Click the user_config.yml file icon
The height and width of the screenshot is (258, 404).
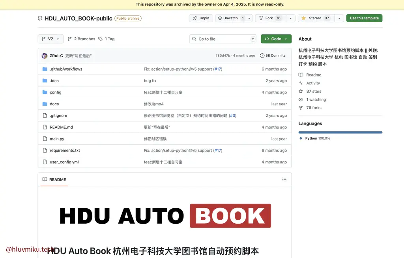(x=45, y=162)
